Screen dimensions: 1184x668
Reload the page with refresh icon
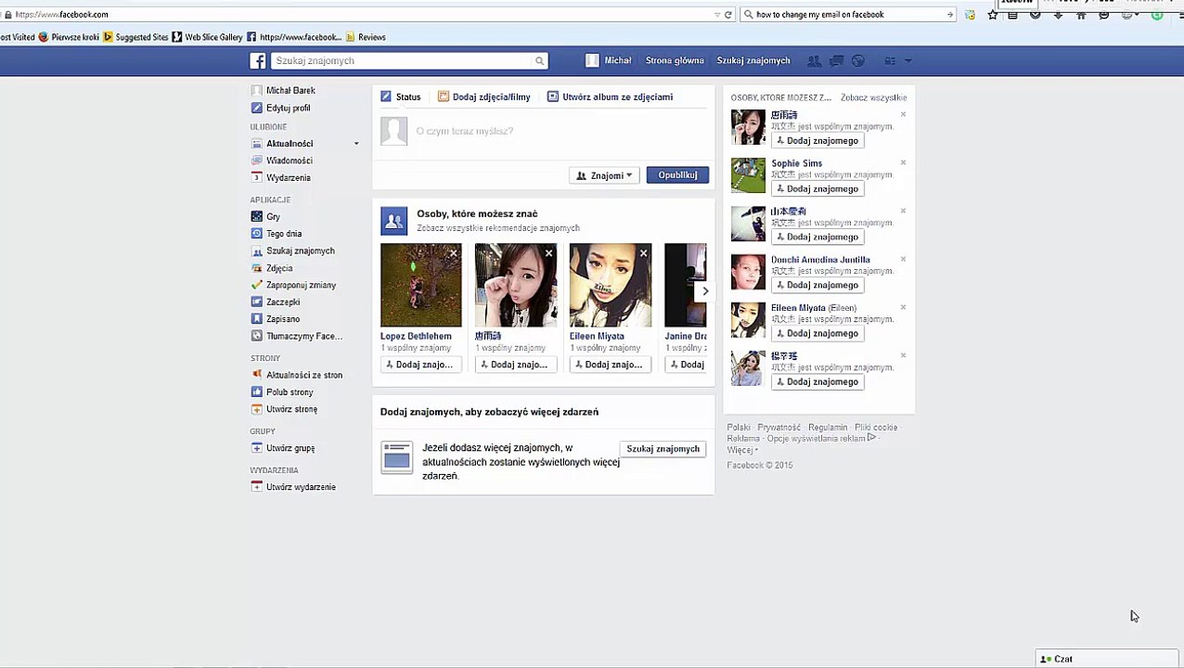[x=728, y=14]
